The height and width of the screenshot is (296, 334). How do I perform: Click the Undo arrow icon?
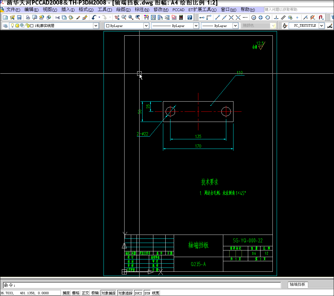94,17
